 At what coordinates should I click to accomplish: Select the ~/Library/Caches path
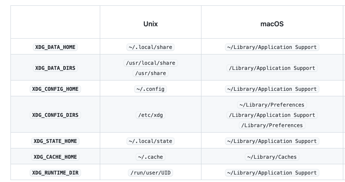click(272, 157)
